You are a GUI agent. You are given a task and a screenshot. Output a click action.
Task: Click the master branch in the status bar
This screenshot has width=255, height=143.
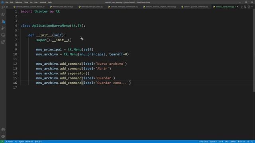click(9, 141)
